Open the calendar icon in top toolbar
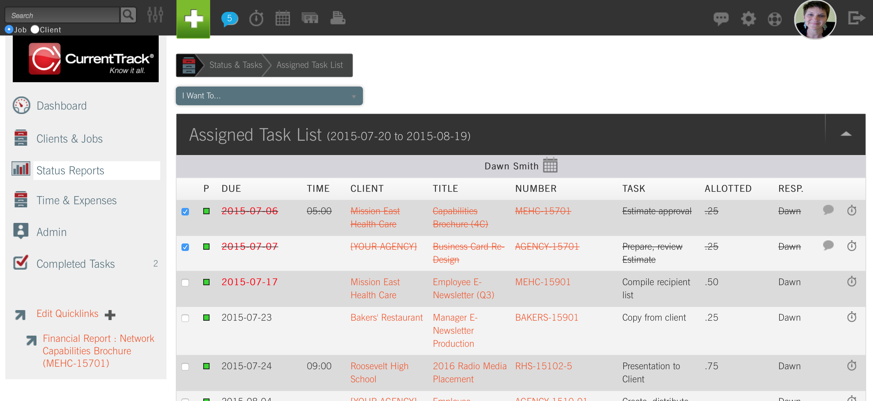 (x=283, y=18)
